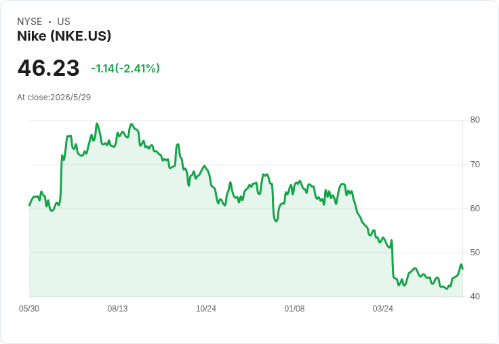Click the sharp price drop after 03/24
Viewport: 499px width, 344px height.
point(393,259)
